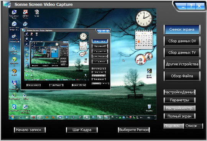The width and height of the screenshot is (207, 141).
Task: Open Обзор Файла browser
Action: [x=182, y=76]
